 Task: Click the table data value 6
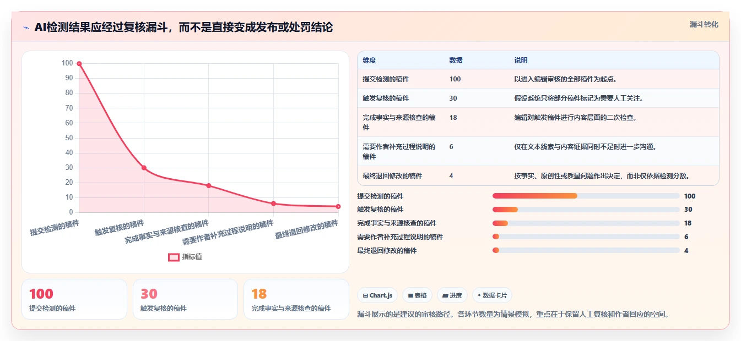451,147
